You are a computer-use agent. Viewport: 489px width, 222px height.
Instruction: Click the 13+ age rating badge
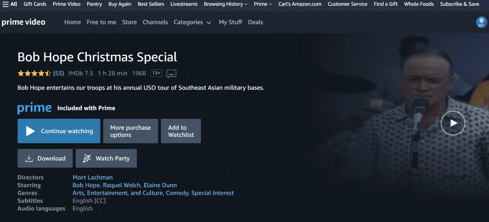click(x=156, y=73)
